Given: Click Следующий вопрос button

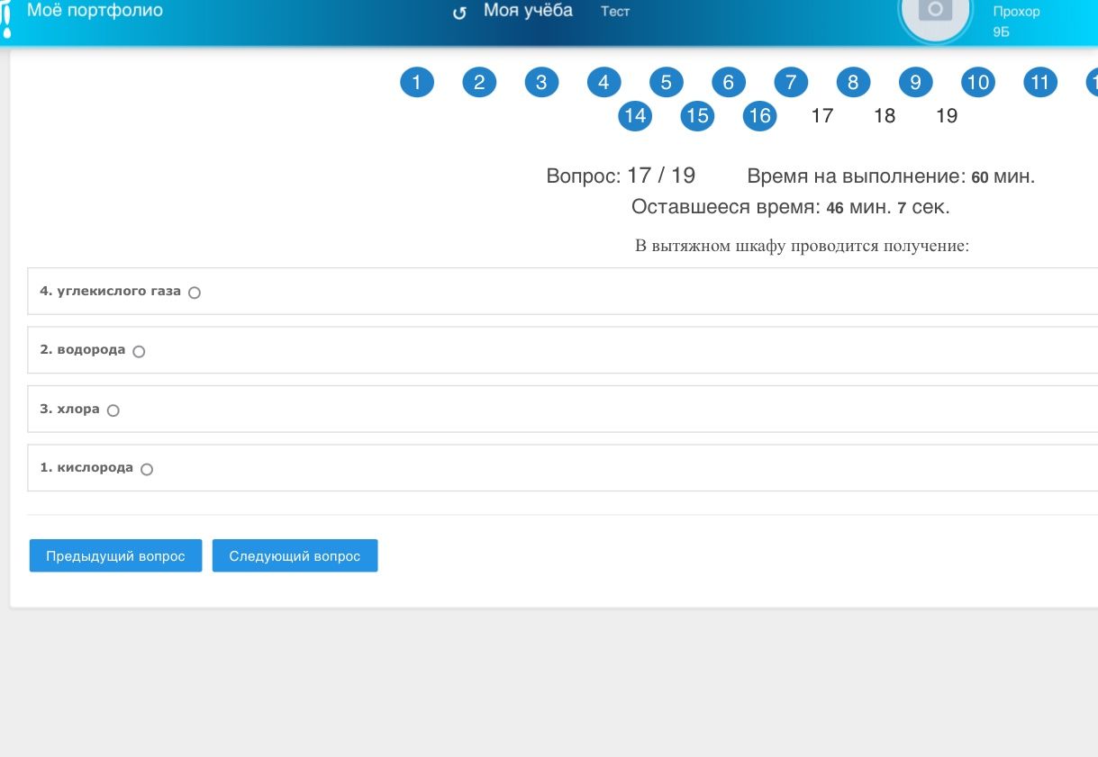Looking at the screenshot, I should point(295,556).
